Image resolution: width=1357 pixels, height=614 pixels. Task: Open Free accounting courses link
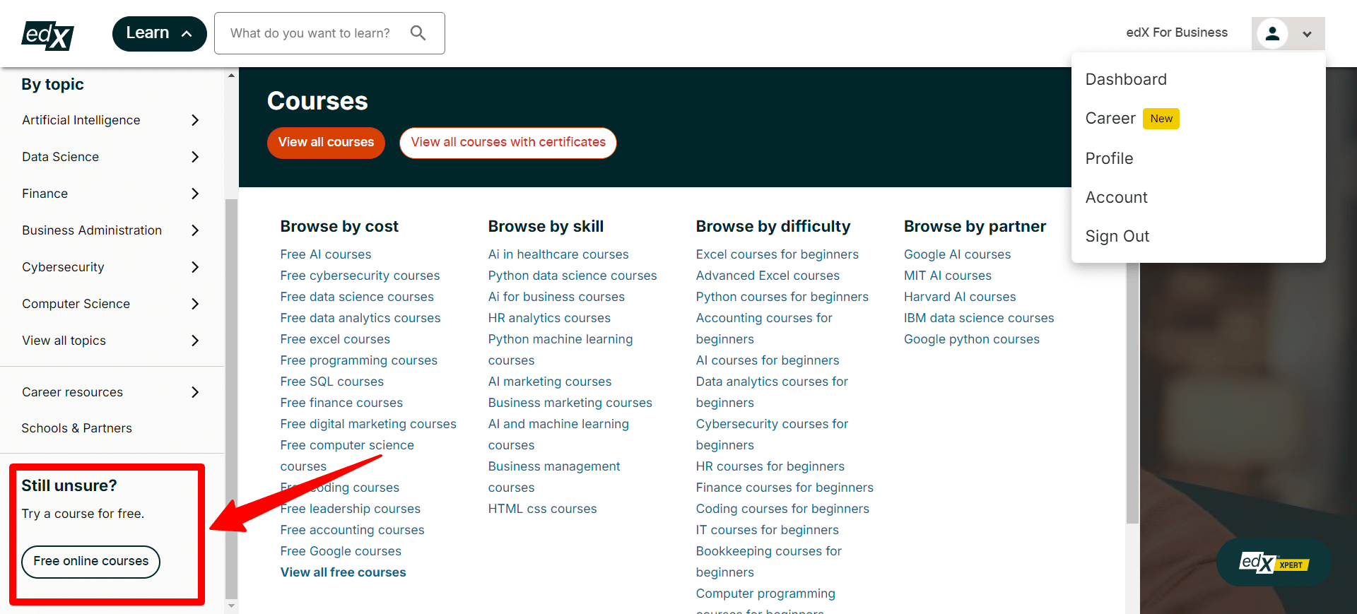coord(353,530)
